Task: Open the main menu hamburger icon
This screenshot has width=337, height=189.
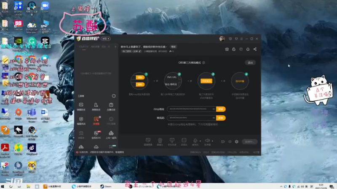Action: click(x=241, y=39)
